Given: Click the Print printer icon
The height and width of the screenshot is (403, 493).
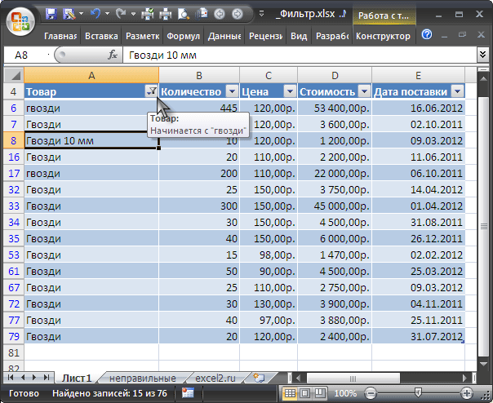Looking at the screenshot, I should pyautogui.click(x=166, y=14).
